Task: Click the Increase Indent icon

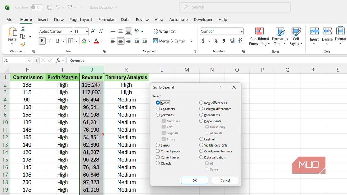Action: (144, 41)
